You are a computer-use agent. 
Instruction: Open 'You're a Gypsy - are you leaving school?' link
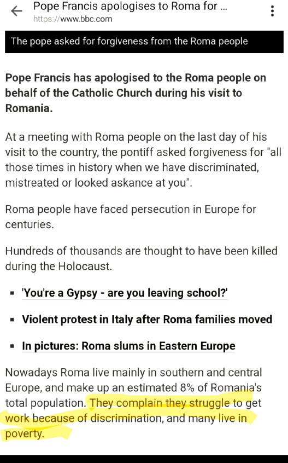125,293
